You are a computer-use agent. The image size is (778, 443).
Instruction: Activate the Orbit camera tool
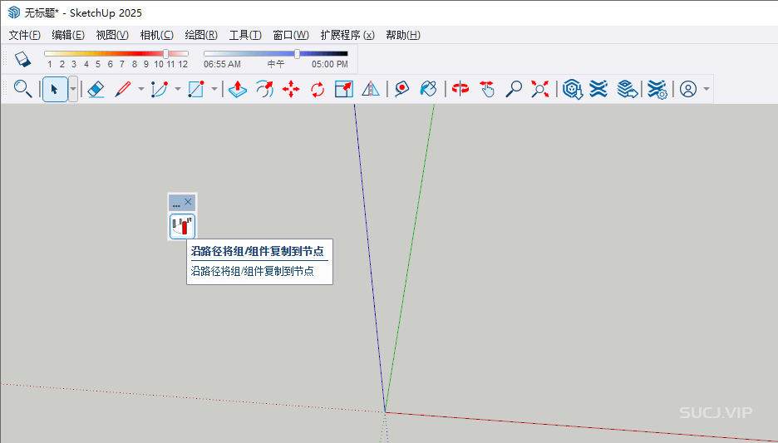[460, 89]
